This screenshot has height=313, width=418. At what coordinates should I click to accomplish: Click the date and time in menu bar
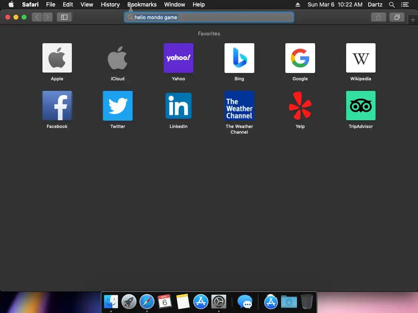(335, 4)
